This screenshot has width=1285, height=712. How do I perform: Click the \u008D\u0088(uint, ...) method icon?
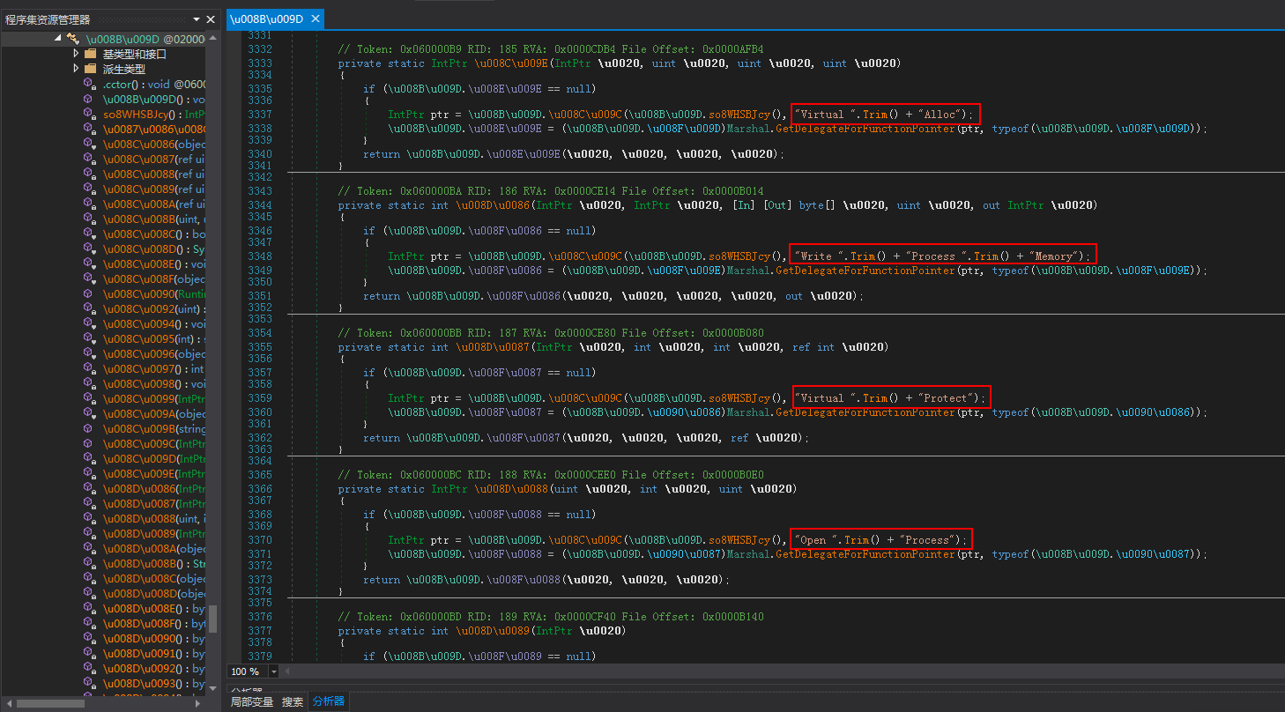point(89,518)
